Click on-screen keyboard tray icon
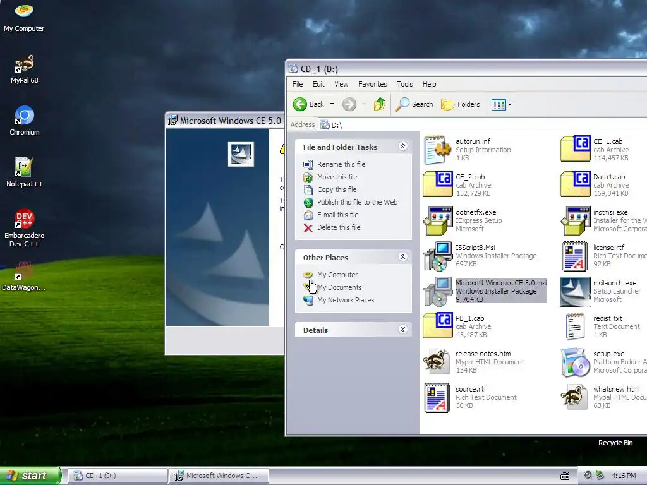647x485 pixels. click(564, 476)
